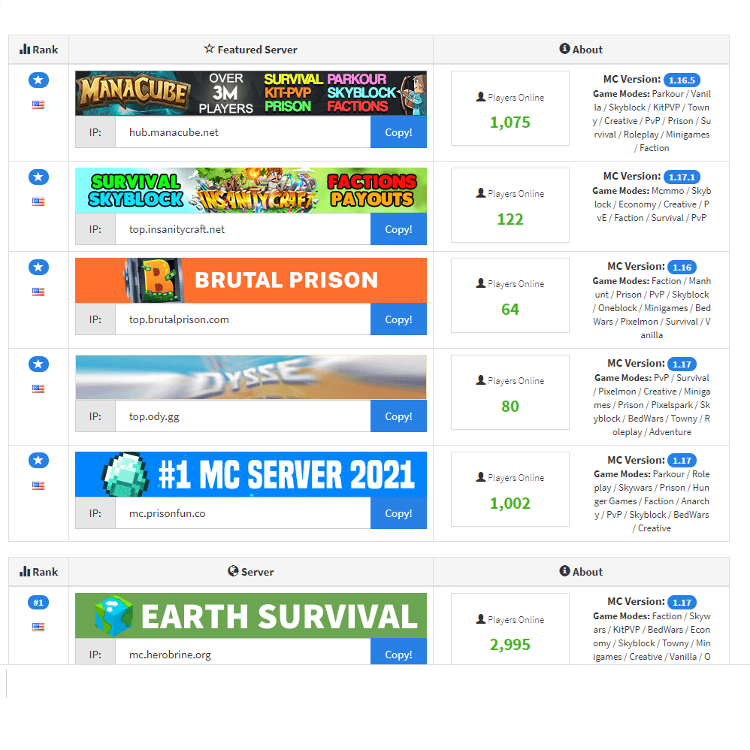Click the #1 rank badge for Earth Survival
Image resolution: width=750 pixels, height=750 pixels.
[x=38, y=603]
